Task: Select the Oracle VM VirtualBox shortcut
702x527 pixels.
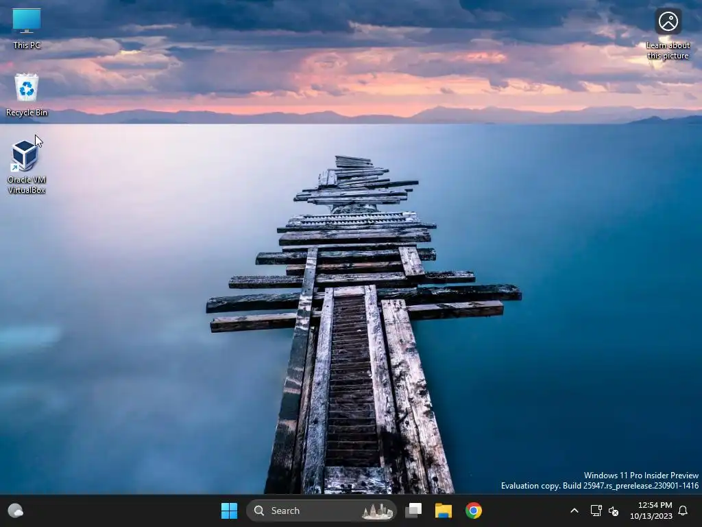Action: 27,167
